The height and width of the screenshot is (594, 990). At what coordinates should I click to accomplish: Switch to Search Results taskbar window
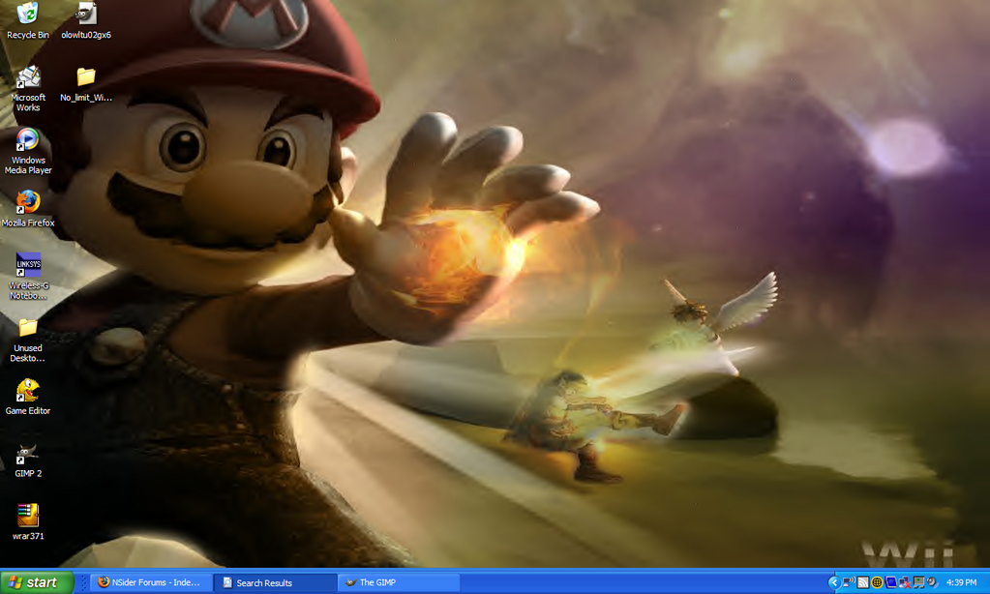coord(275,582)
